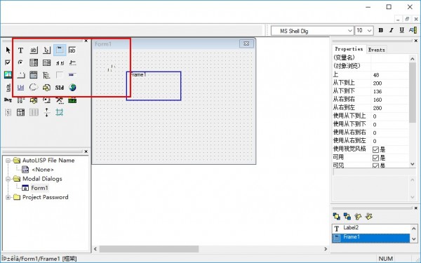Pick the Url link control tool
Screen dimensions: 421x263
coord(20,88)
